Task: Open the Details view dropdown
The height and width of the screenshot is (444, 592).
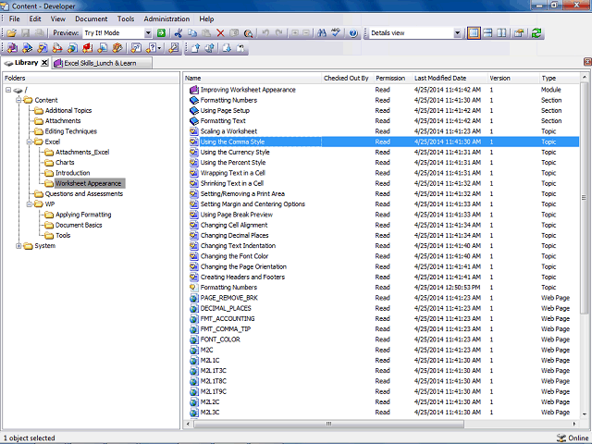Action: point(457,33)
